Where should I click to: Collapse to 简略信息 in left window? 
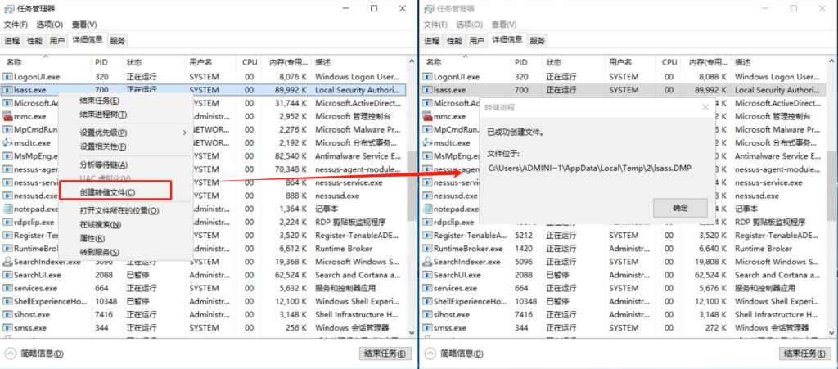(34, 353)
